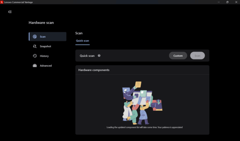240x141 pixels.
Task: Click the Hardware components heading
Action: pyautogui.click(x=94, y=70)
